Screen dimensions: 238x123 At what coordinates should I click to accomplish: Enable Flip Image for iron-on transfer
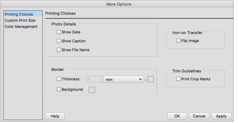pos(178,41)
